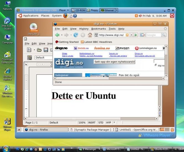Open the Default paragraph style combo box
This screenshot has height=152, width=184.
(x=44, y=58)
